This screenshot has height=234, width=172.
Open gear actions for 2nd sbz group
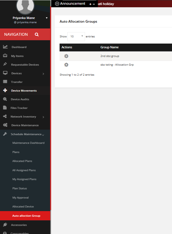tap(66, 56)
